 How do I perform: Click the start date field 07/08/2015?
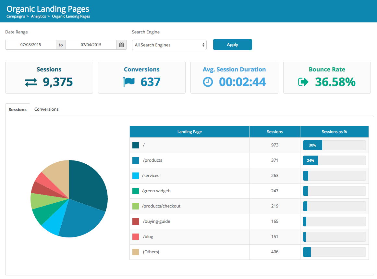31,45
